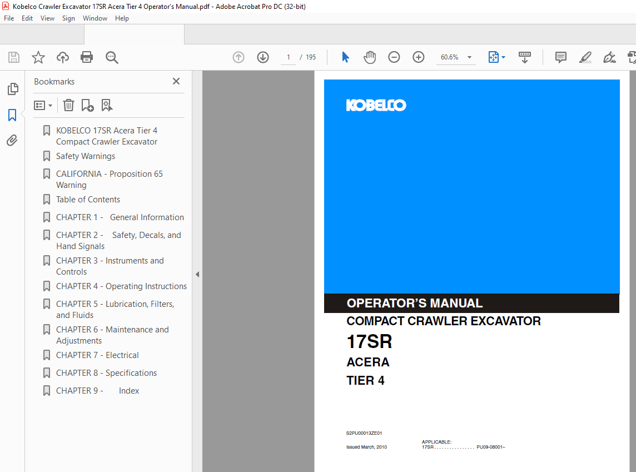
Task: Open bookmark options menu dropdown
Action: (x=43, y=106)
